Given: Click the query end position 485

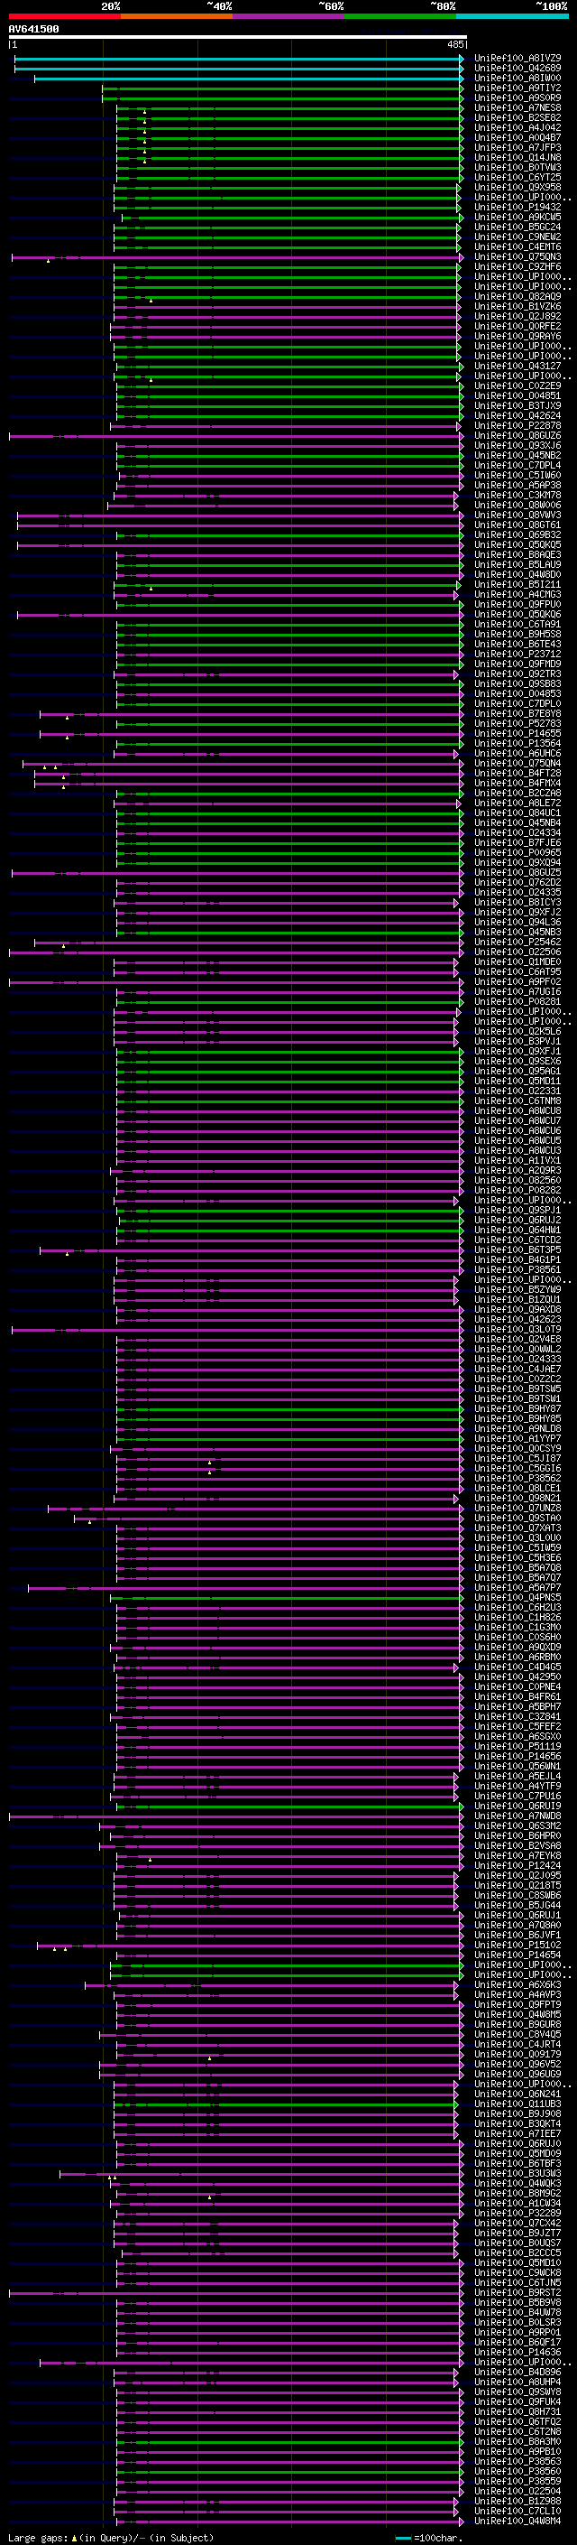Looking at the screenshot, I should point(454,44).
